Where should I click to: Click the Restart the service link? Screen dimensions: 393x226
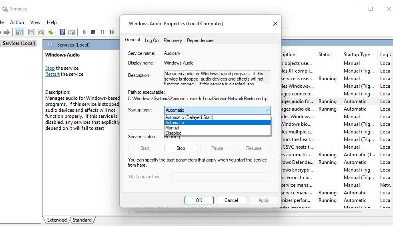click(52, 74)
